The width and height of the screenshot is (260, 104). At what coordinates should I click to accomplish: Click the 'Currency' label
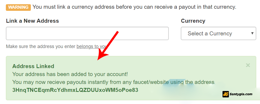[x=193, y=21]
